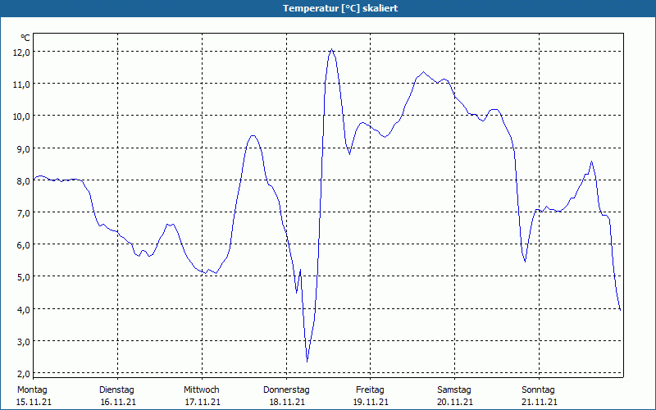Click the title 'Temperatur [°C] skaliert'
Viewport: 656px width, 410px height.
[340, 8]
